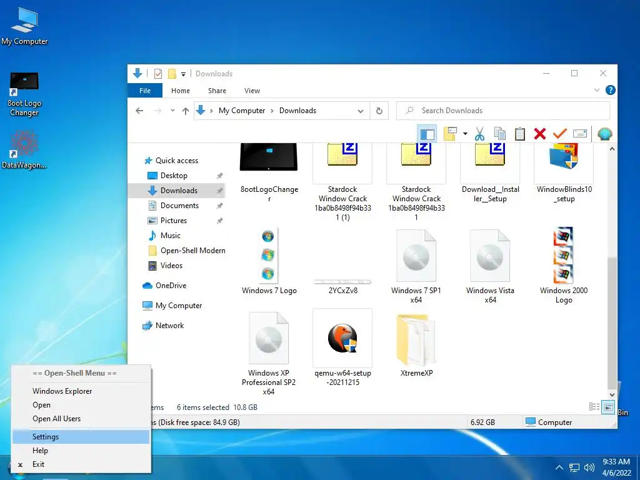Open the File ribbon tab
The height and width of the screenshot is (480, 640).
(x=145, y=91)
